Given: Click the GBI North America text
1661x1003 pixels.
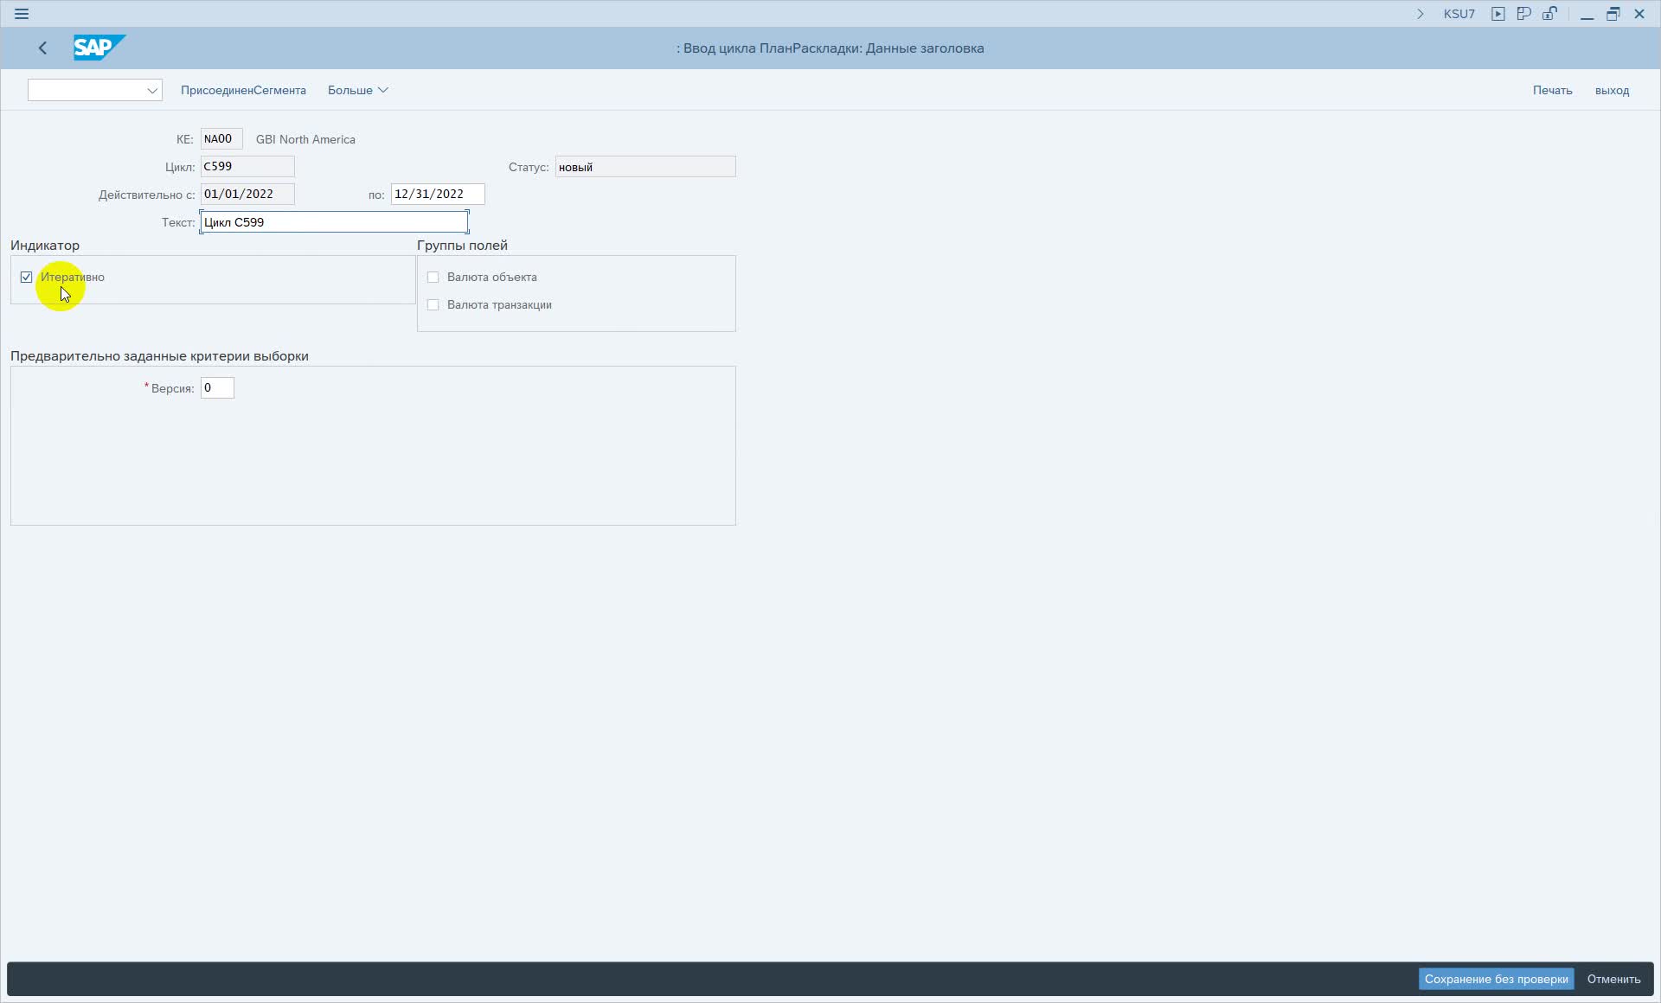Looking at the screenshot, I should tap(305, 139).
